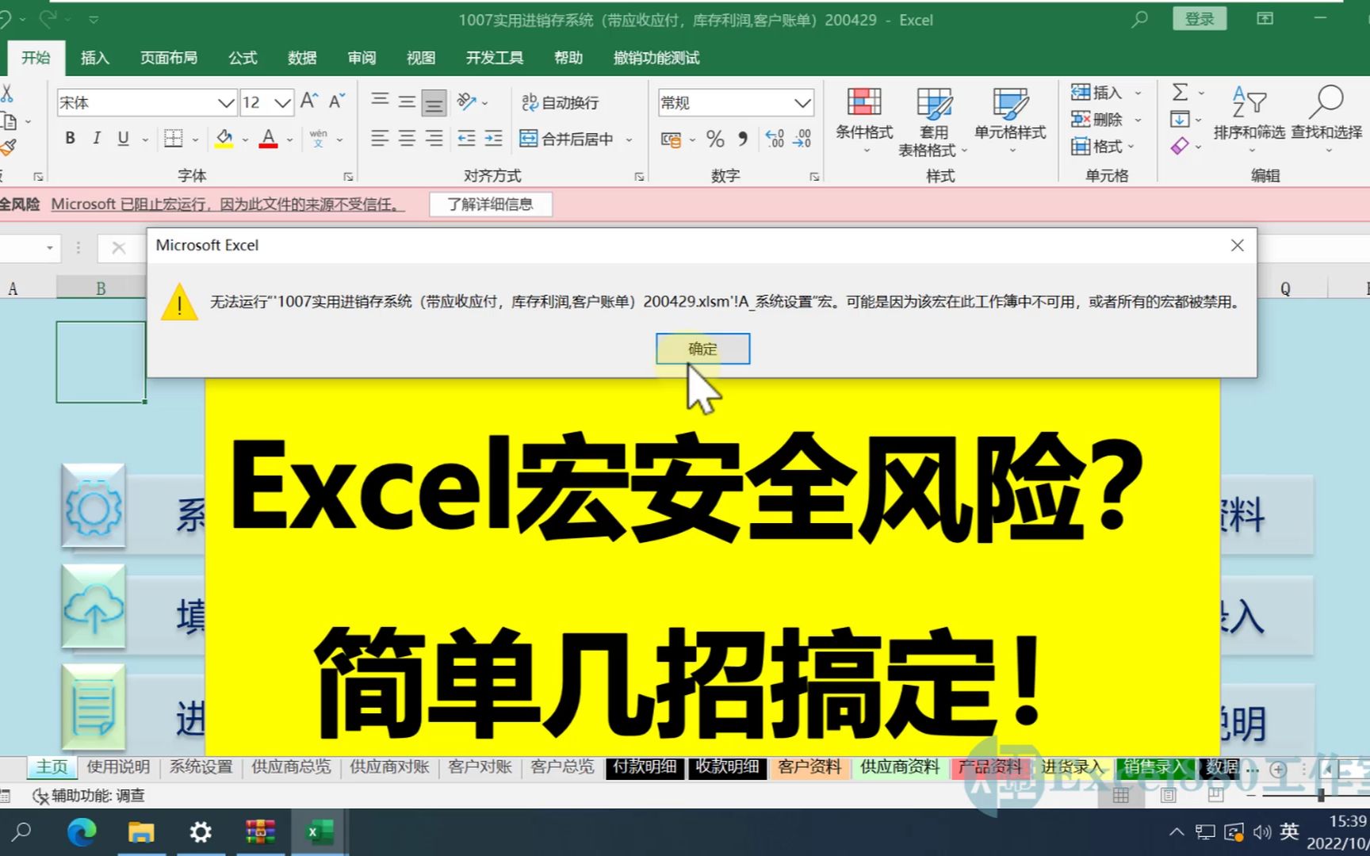
Task: Align text right
Action: click(x=434, y=139)
